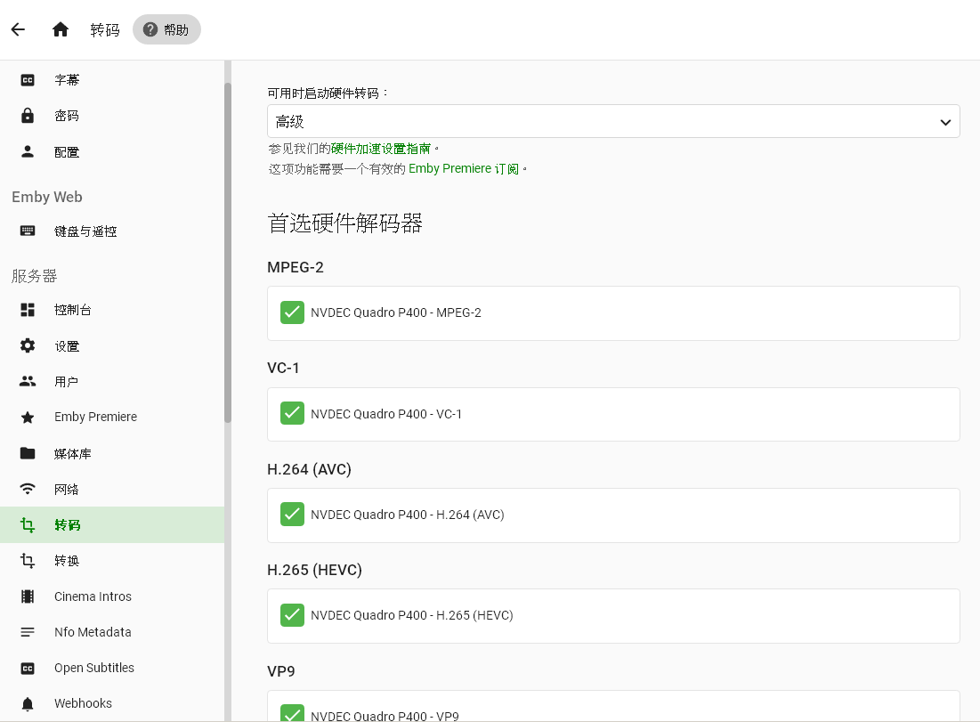Open the home page icon
The height and width of the screenshot is (722, 980).
(x=60, y=29)
